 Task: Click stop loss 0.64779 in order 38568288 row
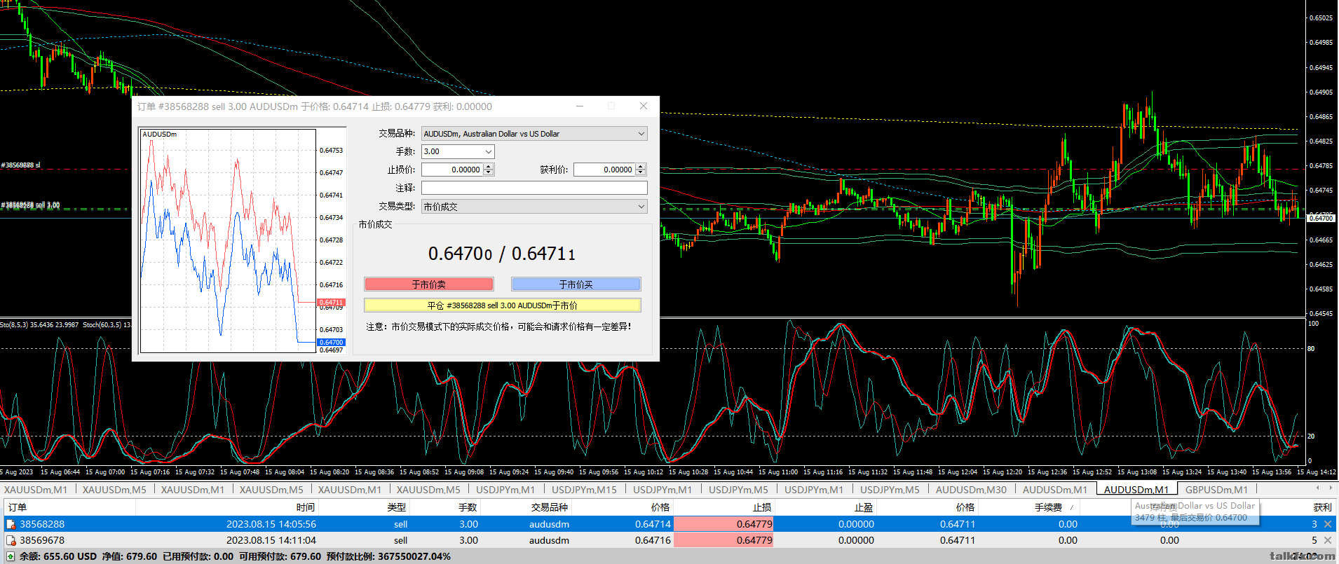tap(723, 524)
